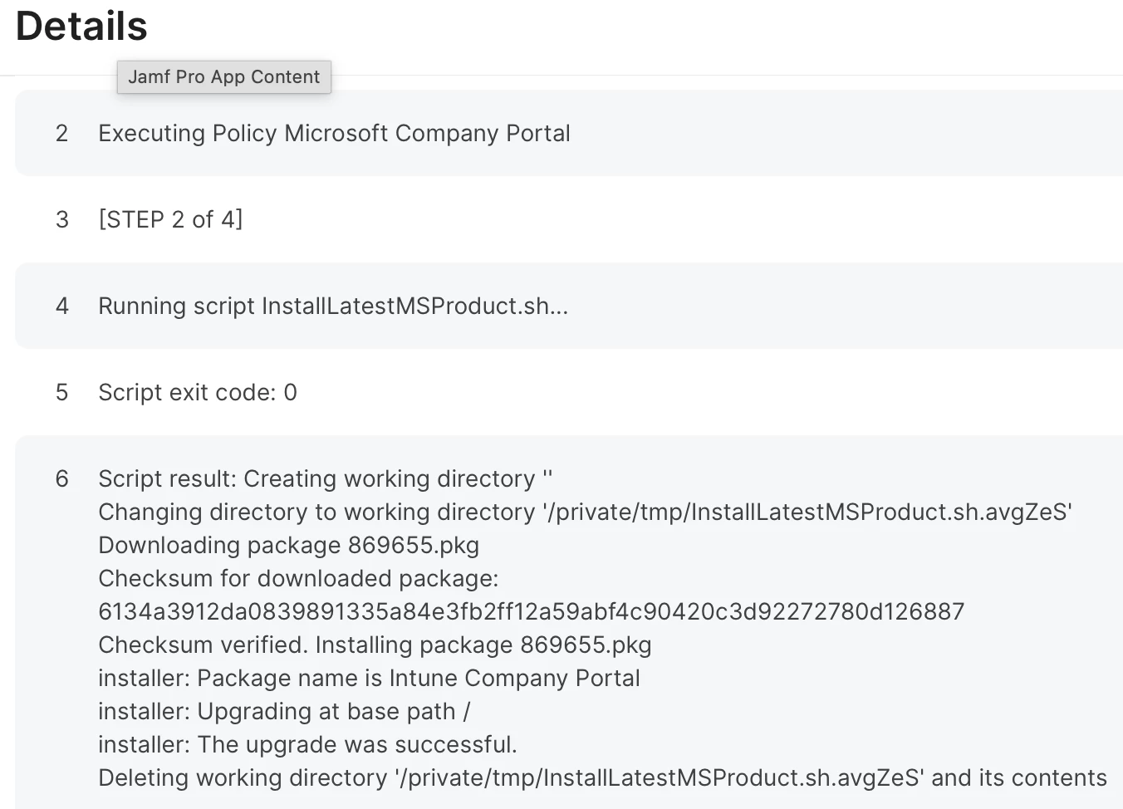Select log line number 5
The height and width of the screenshot is (809, 1123).
(61, 393)
